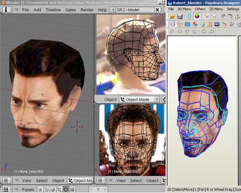241x193 pixels.
Task: Open View menu in left viewport header
Action: click(x=27, y=181)
